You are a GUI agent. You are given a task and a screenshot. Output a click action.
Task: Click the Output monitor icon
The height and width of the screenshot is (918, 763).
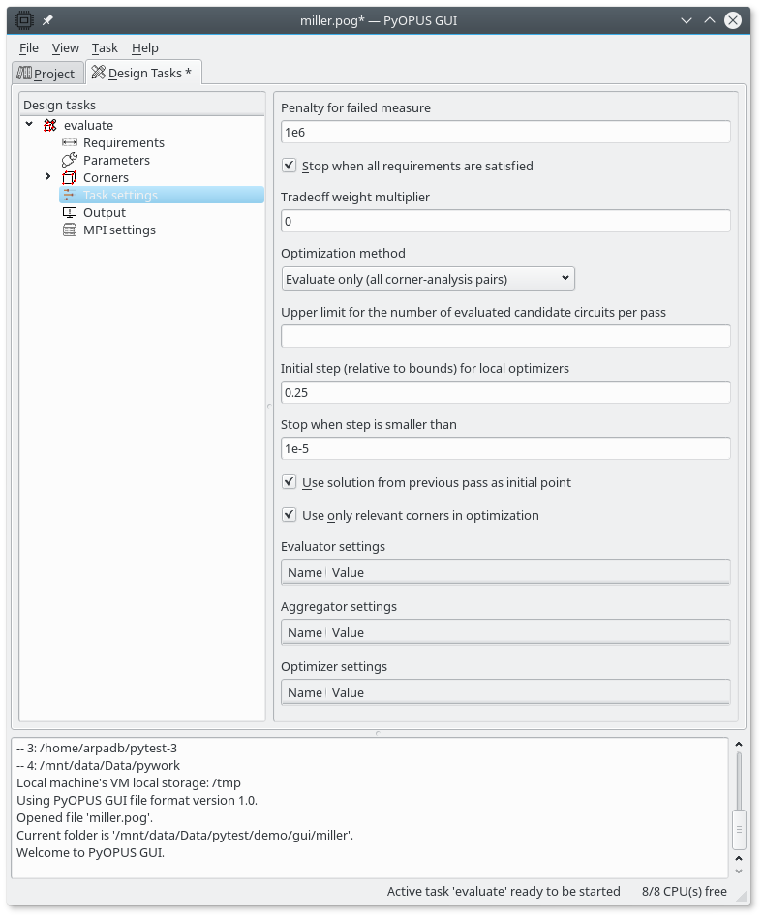69,212
